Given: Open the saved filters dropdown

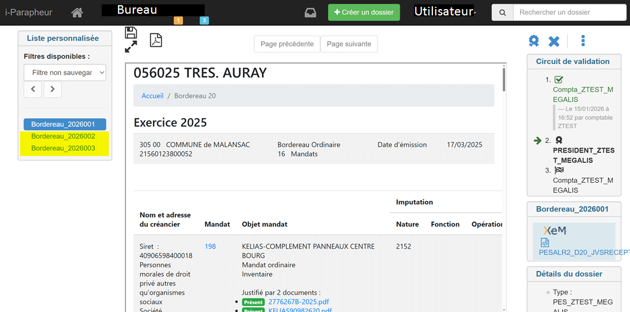Looking at the screenshot, I should (65, 73).
